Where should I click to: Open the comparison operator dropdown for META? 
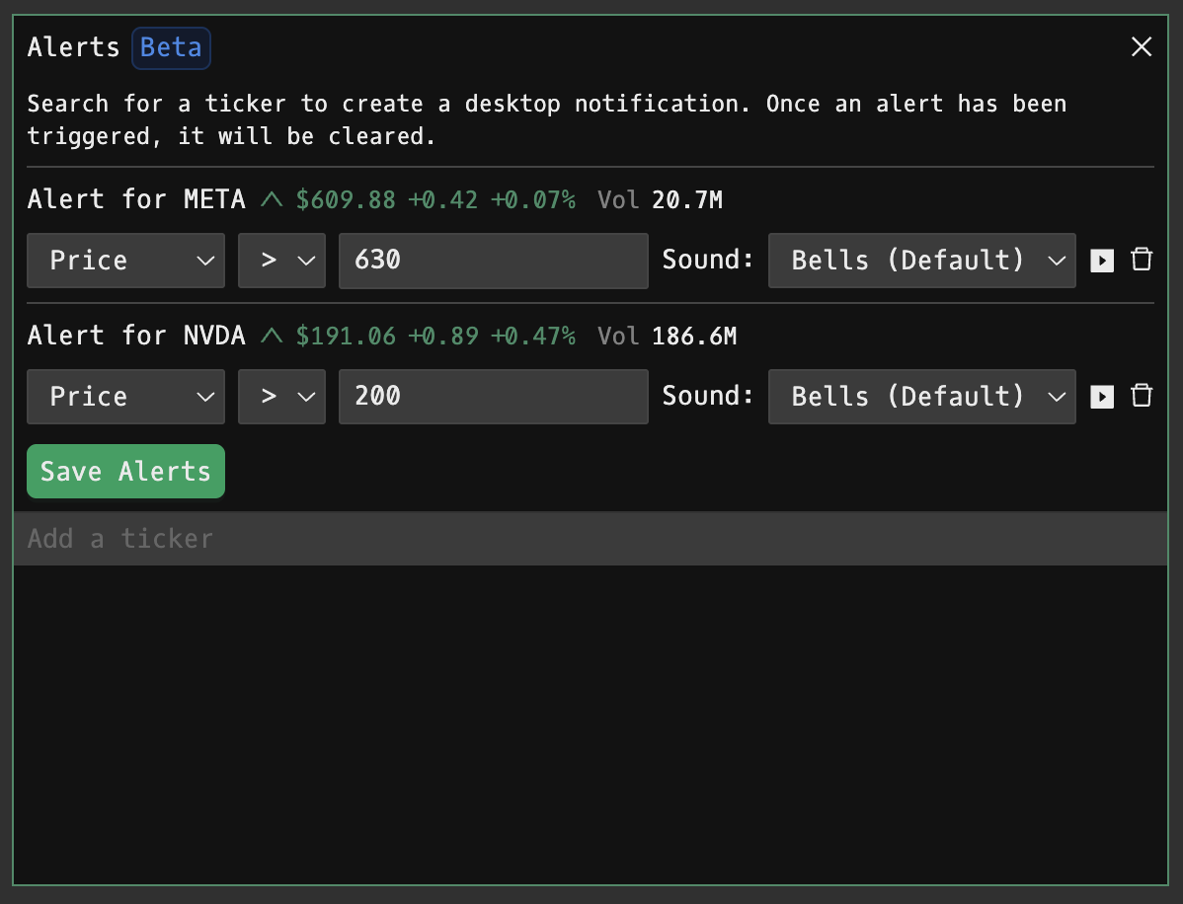coord(281,261)
